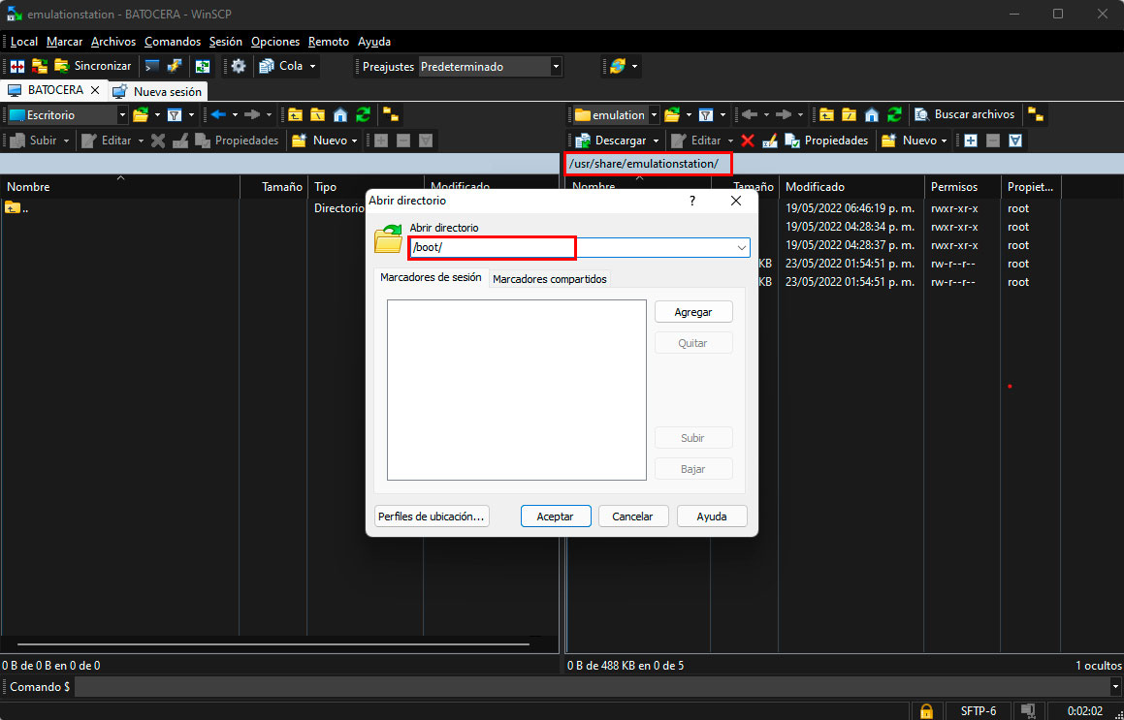Click the padlock icon in status bar

pos(926,711)
